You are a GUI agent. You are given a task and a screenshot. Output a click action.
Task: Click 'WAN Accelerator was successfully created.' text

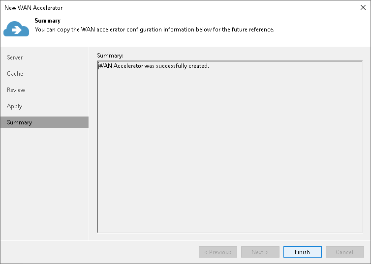154,66
